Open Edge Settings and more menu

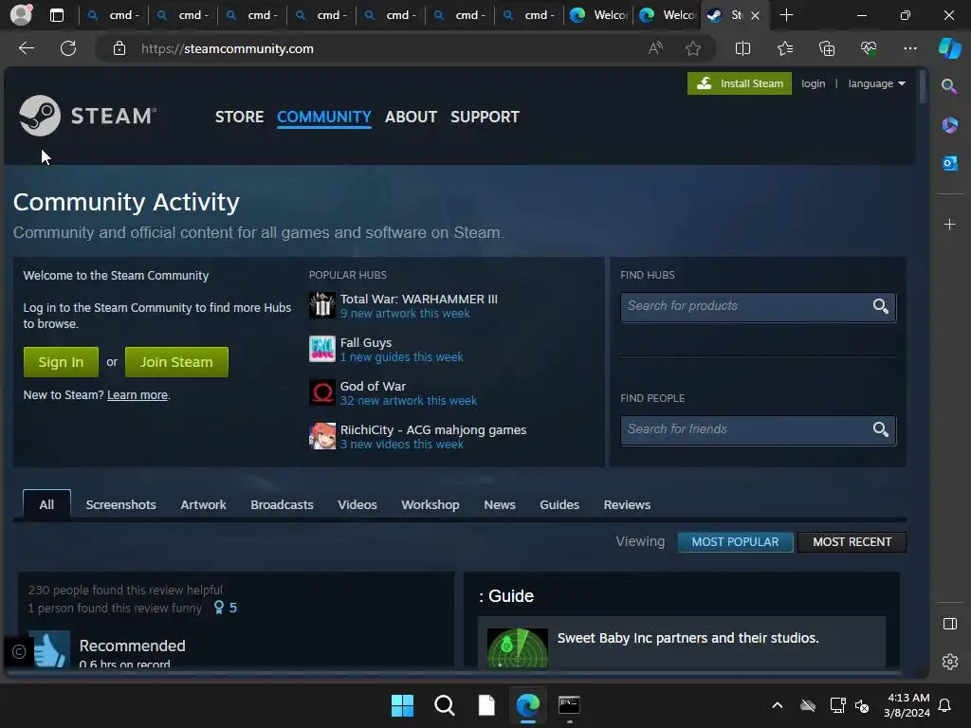(x=909, y=48)
